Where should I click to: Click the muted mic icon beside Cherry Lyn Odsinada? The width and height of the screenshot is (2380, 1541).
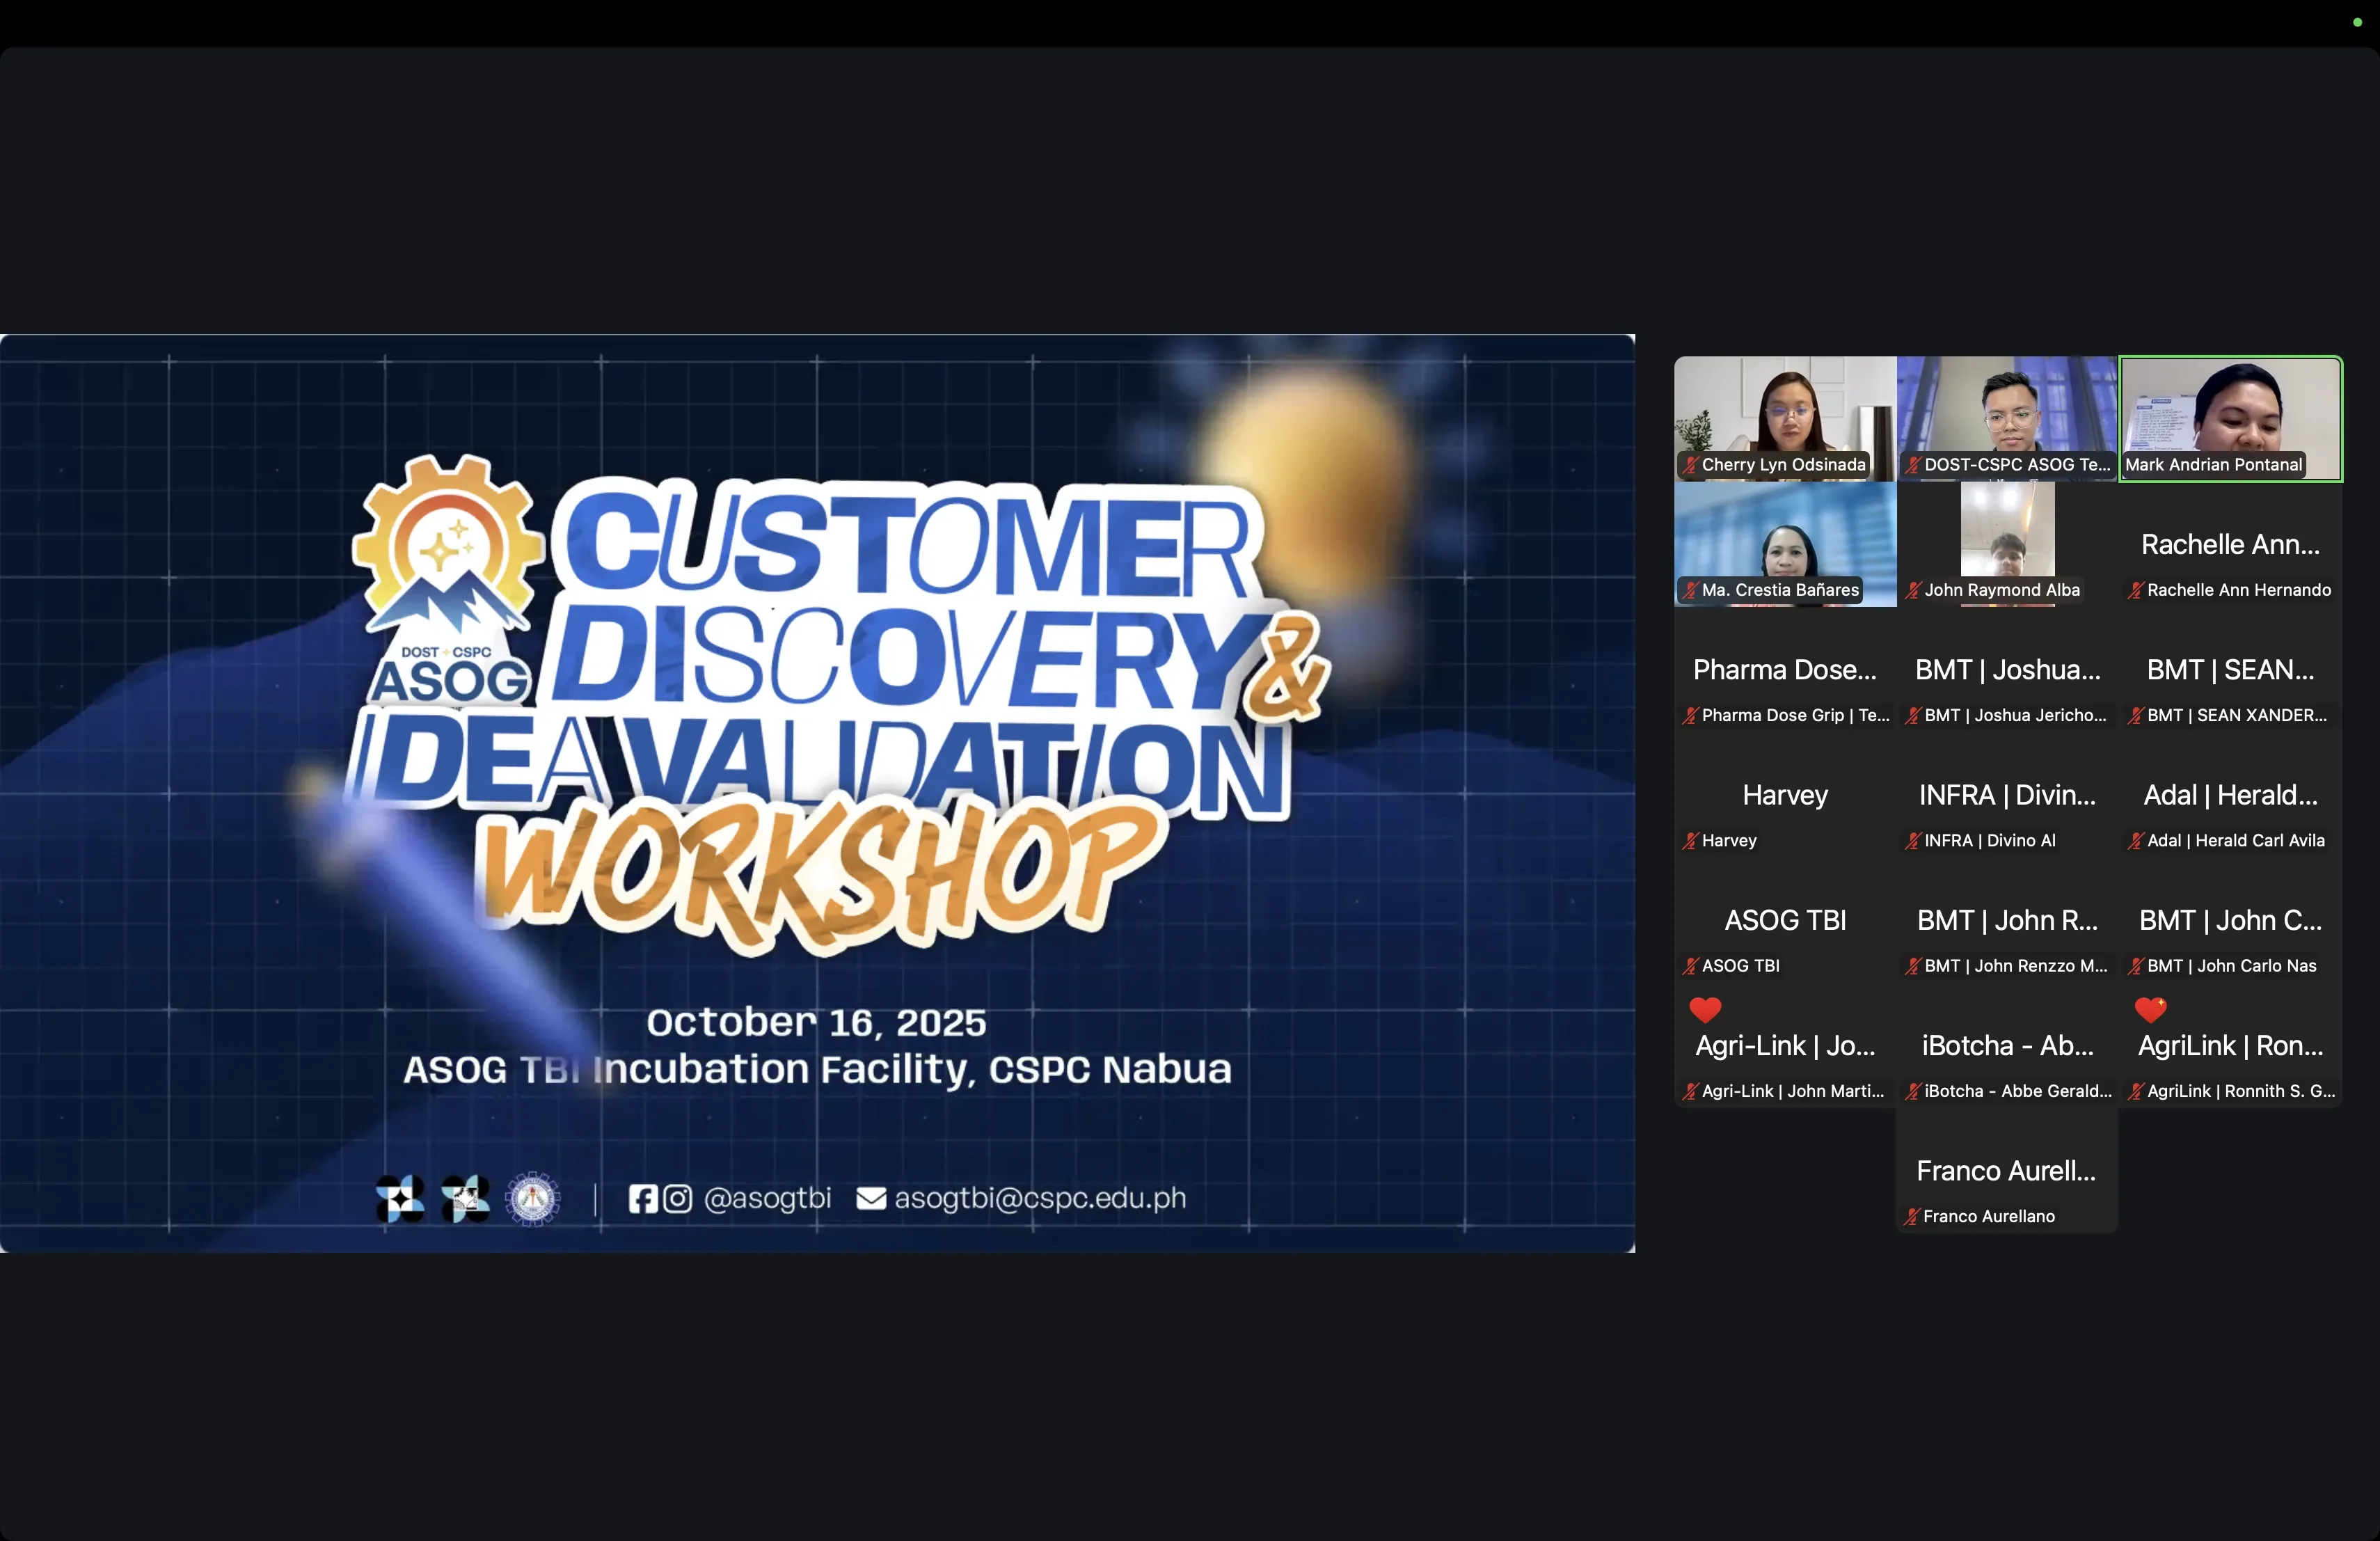pos(1690,465)
